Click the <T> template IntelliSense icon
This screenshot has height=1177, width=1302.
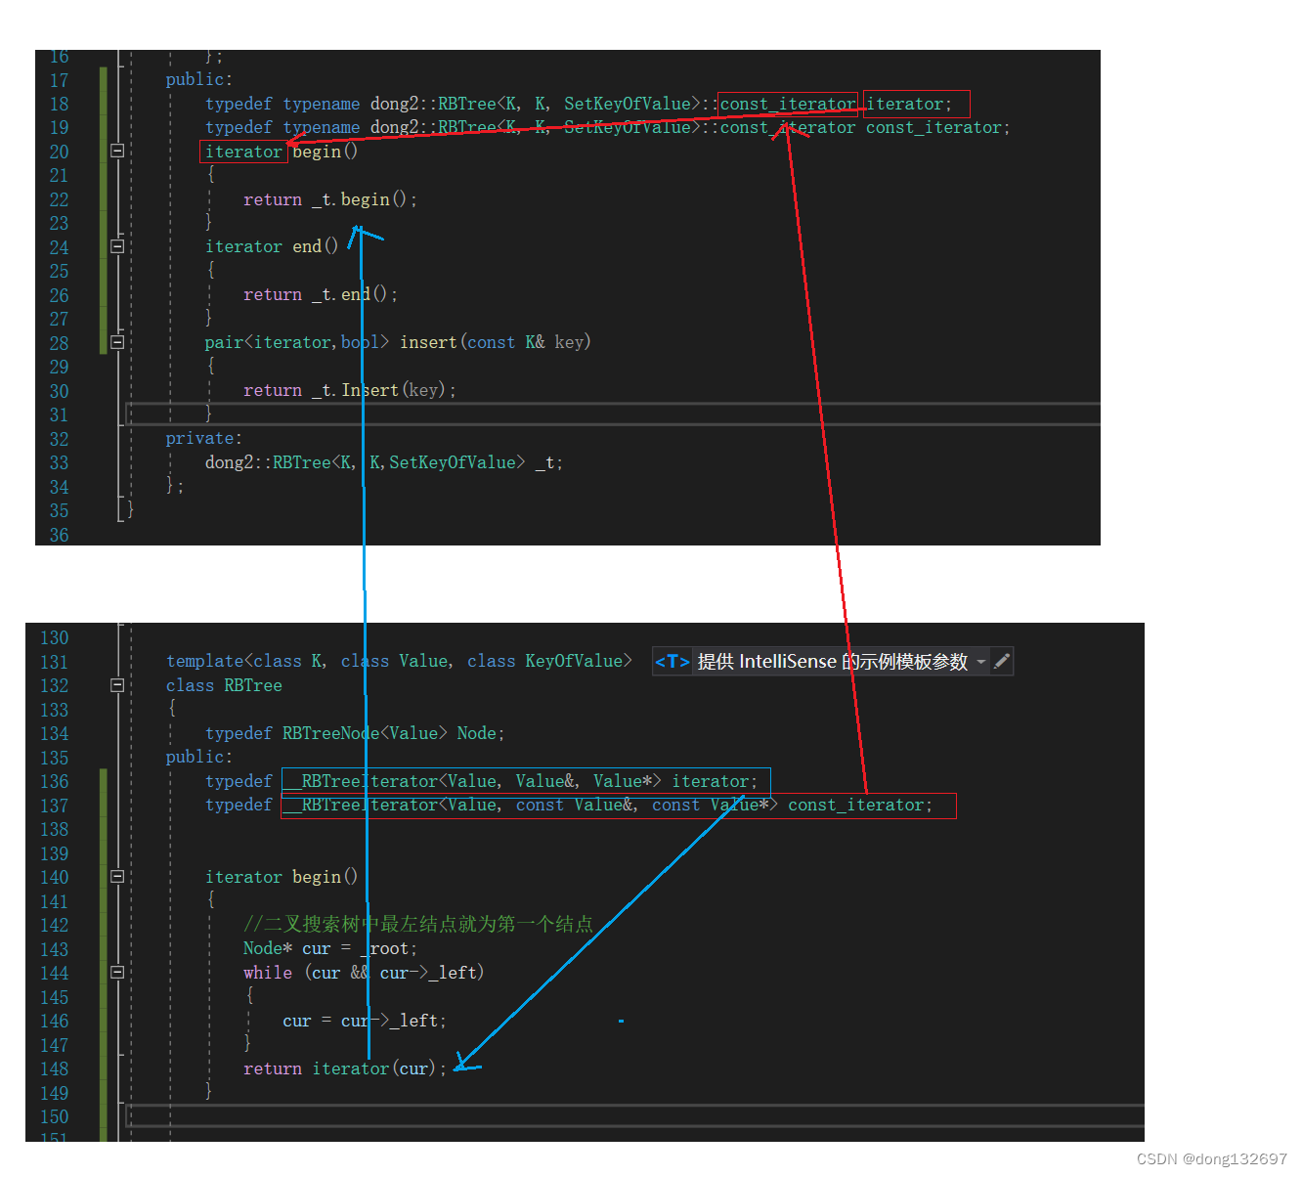pos(672,662)
